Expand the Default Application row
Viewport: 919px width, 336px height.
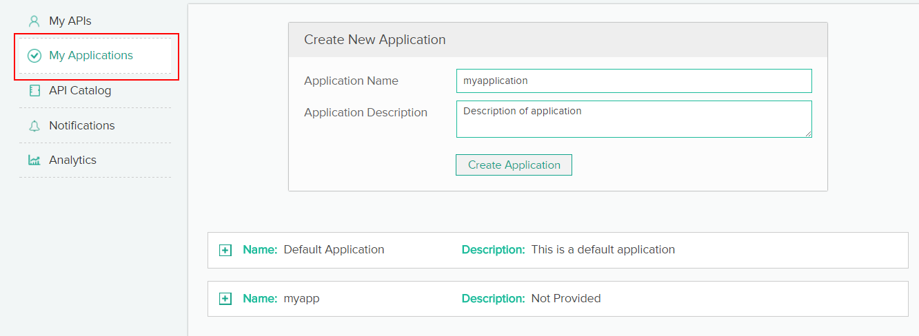pyautogui.click(x=225, y=250)
